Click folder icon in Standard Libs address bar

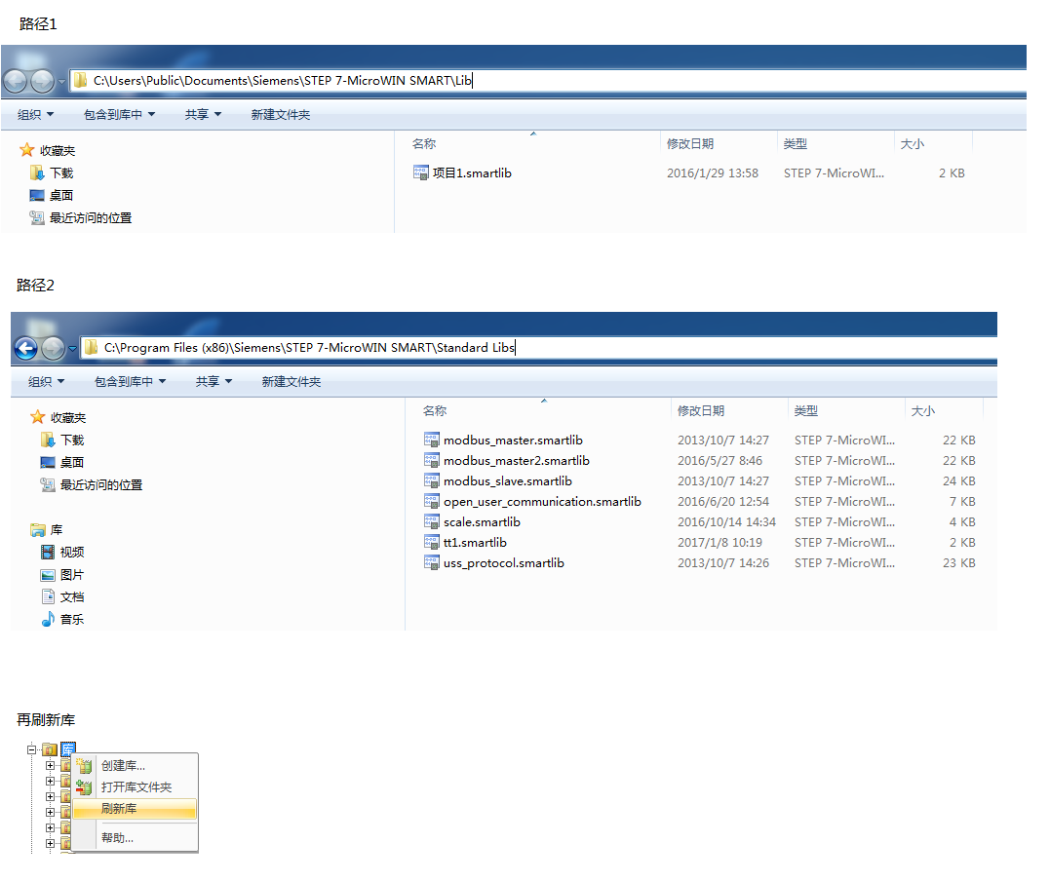pos(91,347)
